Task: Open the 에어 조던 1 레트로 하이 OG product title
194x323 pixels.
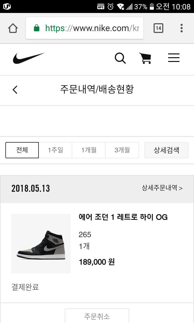Action: point(123,217)
